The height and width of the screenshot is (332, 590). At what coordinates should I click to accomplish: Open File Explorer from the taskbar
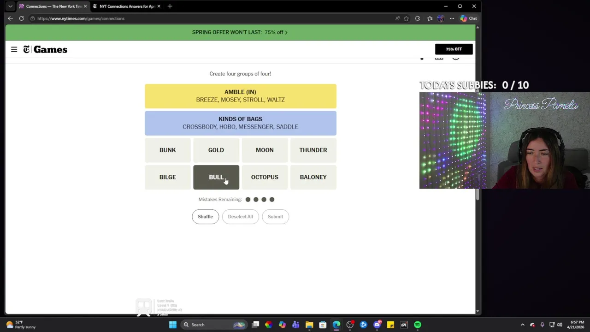point(309,325)
